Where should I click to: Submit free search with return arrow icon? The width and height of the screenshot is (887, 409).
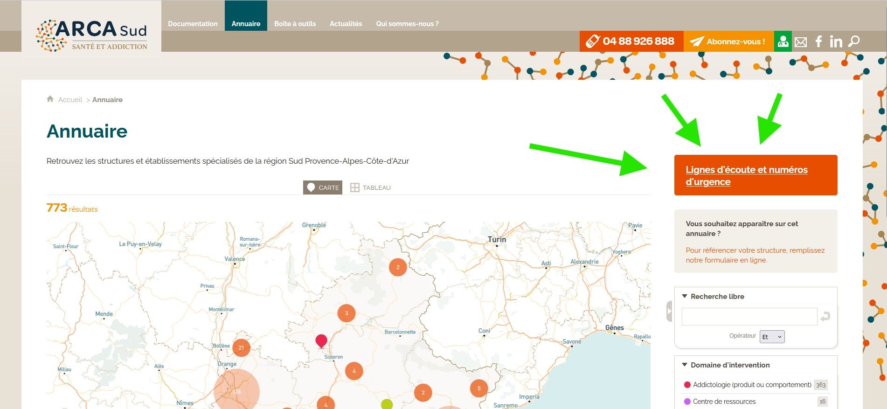(825, 317)
